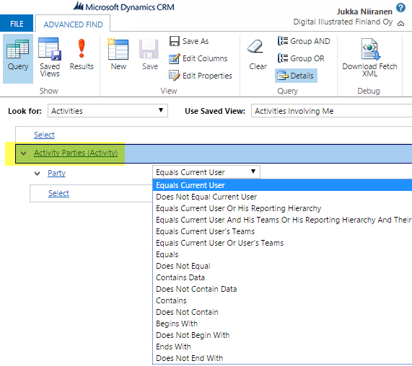The height and width of the screenshot is (366, 412).
Task: Click Group OR
Action: (x=301, y=58)
